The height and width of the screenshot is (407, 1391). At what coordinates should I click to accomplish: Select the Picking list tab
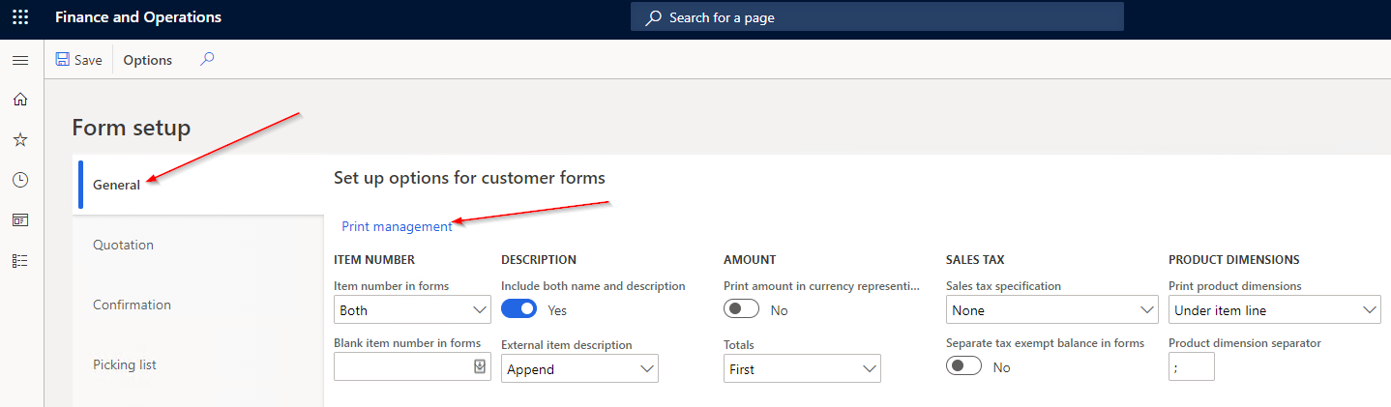tap(198, 364)
